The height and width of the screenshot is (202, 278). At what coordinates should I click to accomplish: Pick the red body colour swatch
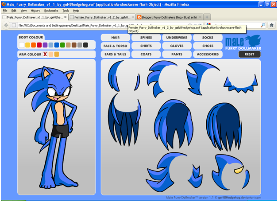click(x=39, y=45)
